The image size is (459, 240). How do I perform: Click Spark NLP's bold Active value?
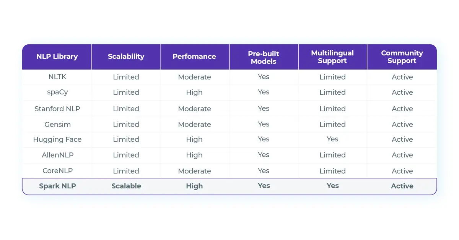tap(402, 186)
